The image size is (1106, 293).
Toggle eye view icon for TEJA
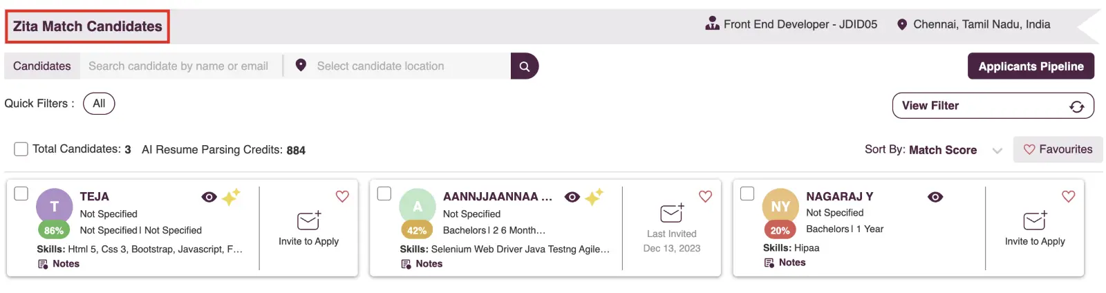point(209,197)
